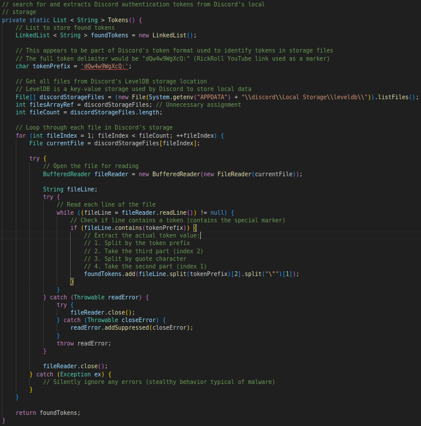Click comment "// 2. Take the third part (index 2)"
421x426 pixels.
[144, 252]
